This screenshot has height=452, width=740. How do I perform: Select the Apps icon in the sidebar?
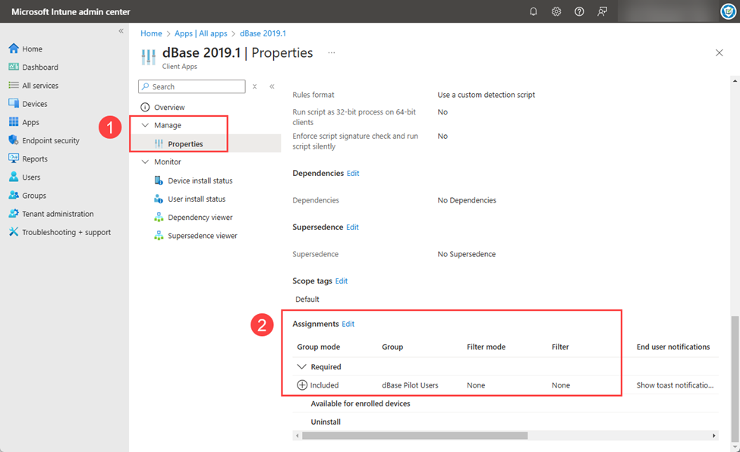[14, 121]
